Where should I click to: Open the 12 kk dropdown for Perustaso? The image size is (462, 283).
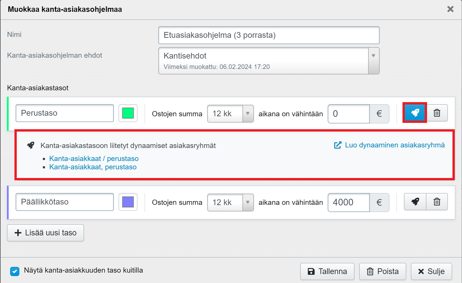tap(230, 114)
